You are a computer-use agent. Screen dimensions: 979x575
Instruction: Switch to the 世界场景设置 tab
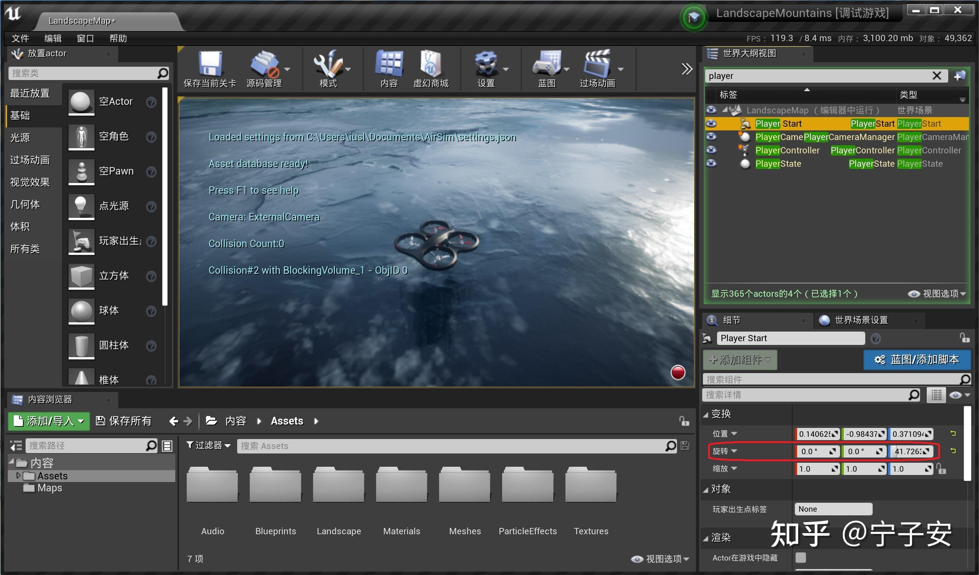(860, 320)
